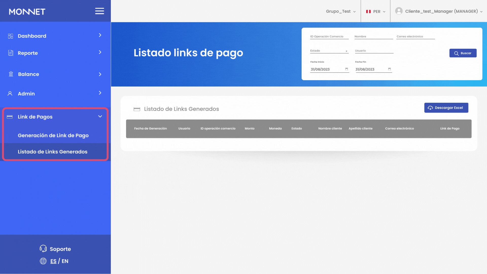487x274 pixels.
Task: Expand the Dashboard menu chevron
Action: point(100,35)
